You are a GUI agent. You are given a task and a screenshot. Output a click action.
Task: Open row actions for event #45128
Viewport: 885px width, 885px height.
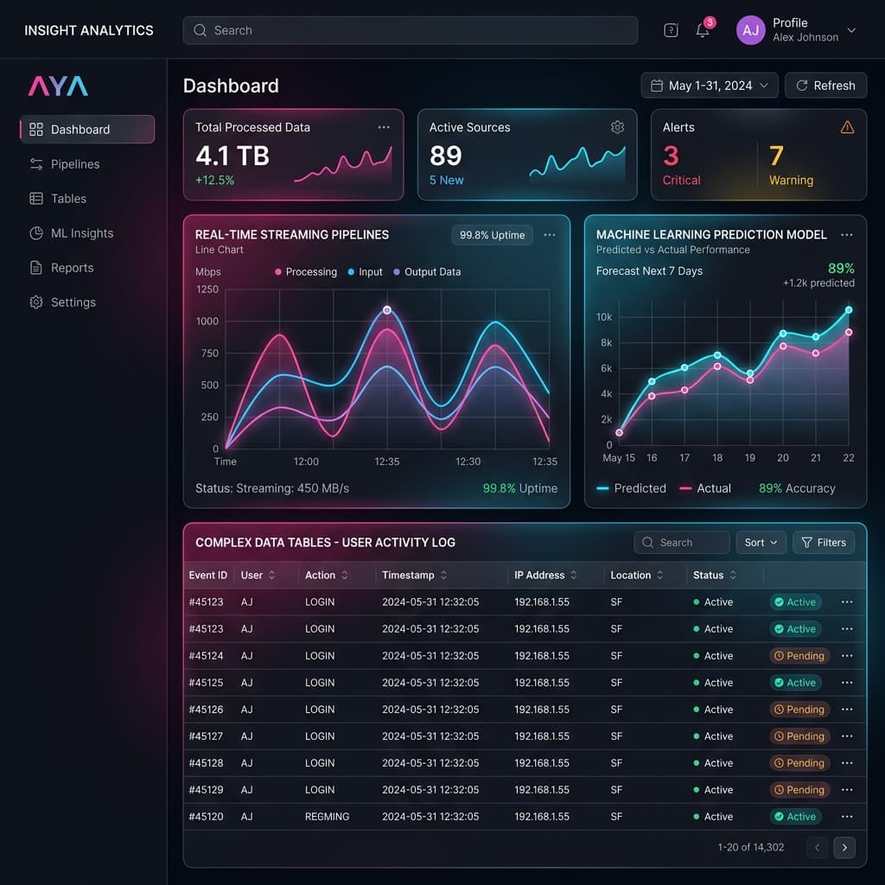[847, 762]
